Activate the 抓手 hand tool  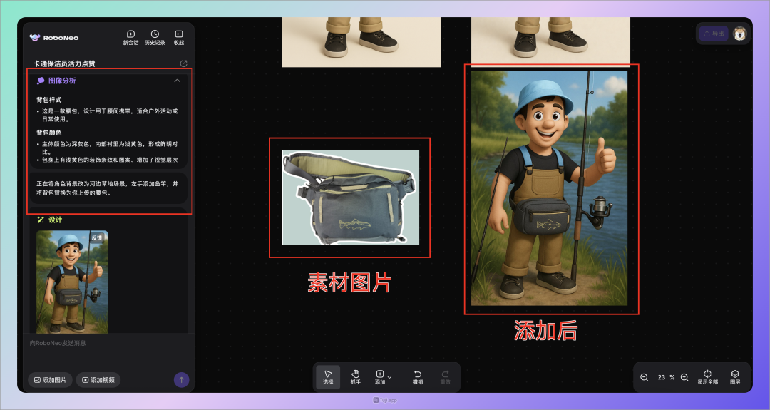[356, 377]
